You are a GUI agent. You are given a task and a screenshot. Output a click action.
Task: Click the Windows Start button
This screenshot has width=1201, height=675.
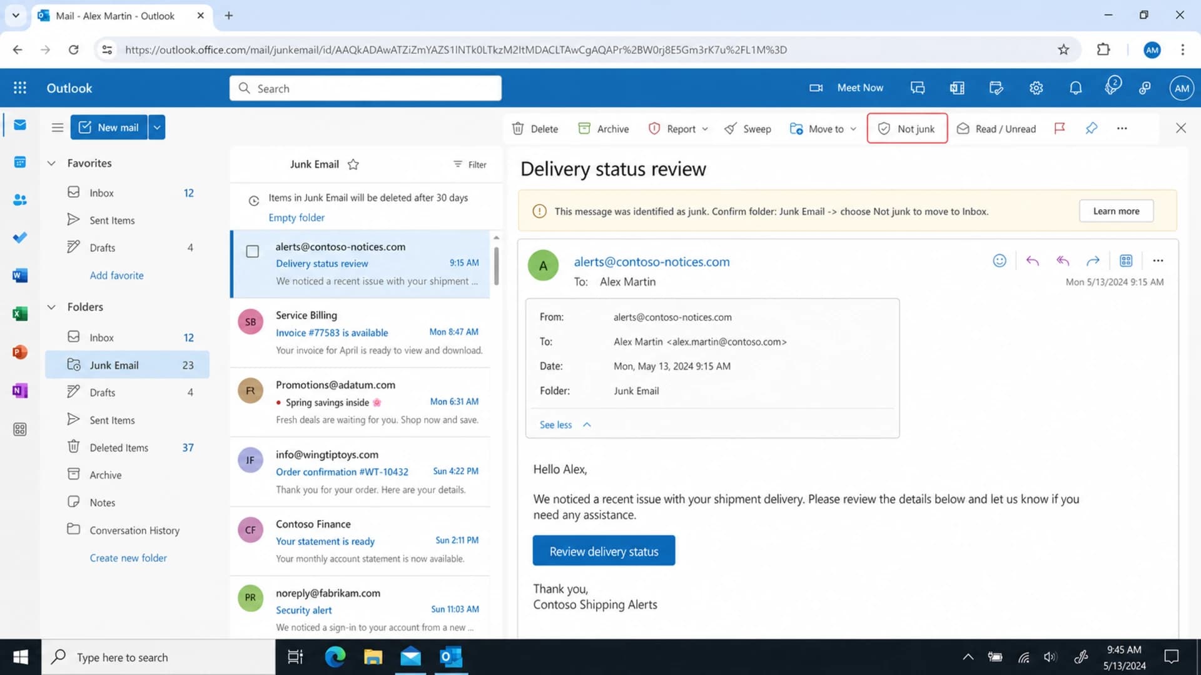(x=21, y=657)
